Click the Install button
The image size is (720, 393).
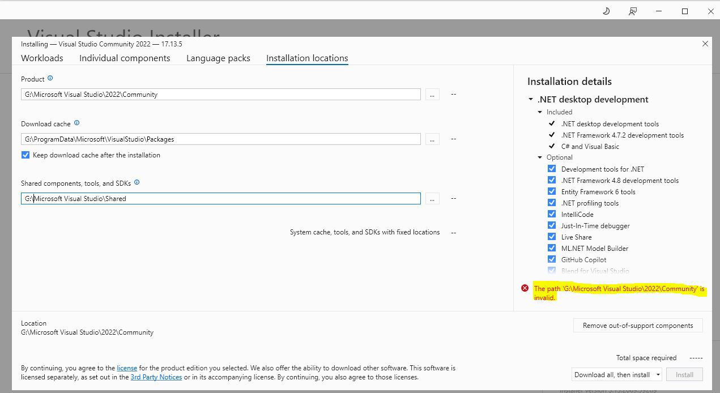tap(684, 374)
